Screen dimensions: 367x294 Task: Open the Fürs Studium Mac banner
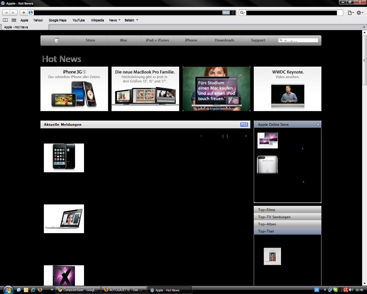pos(216,89)
